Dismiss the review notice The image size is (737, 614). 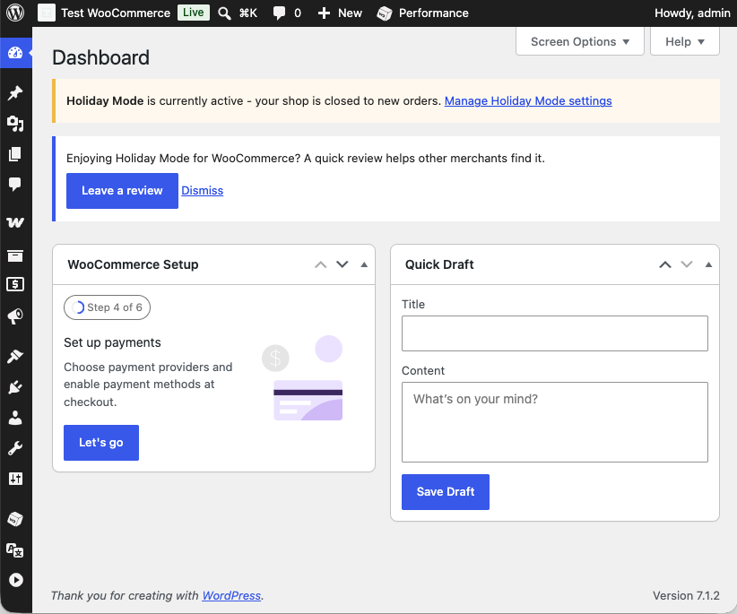(202, 191)
